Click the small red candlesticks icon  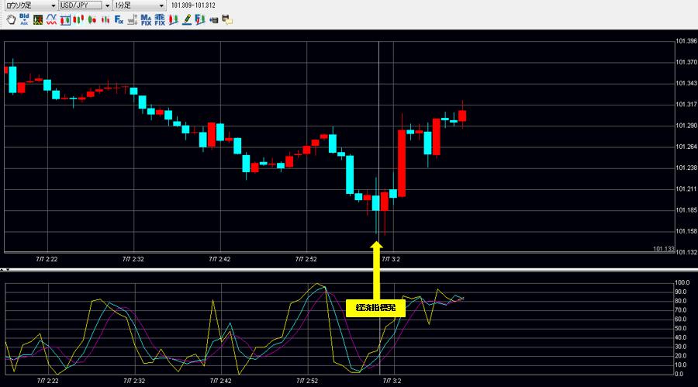pyautogui.click(x=105, y=19)
